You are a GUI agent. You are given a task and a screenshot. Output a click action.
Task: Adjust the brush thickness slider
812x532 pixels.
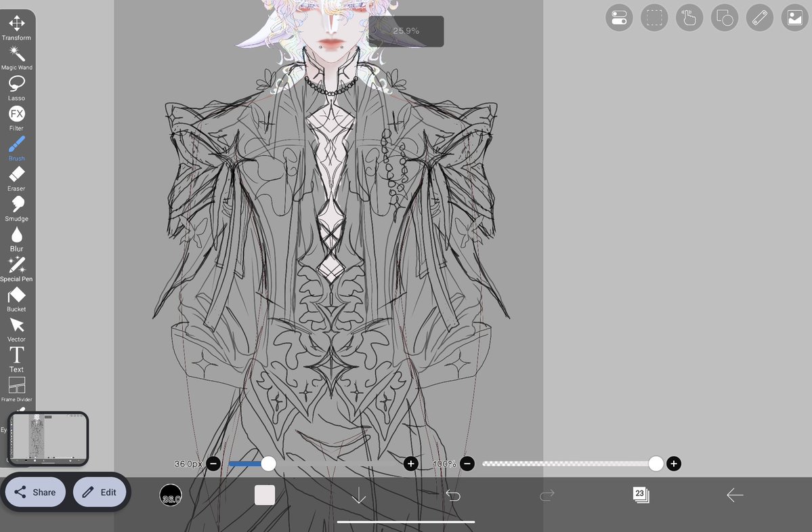(x=312, y=464)
